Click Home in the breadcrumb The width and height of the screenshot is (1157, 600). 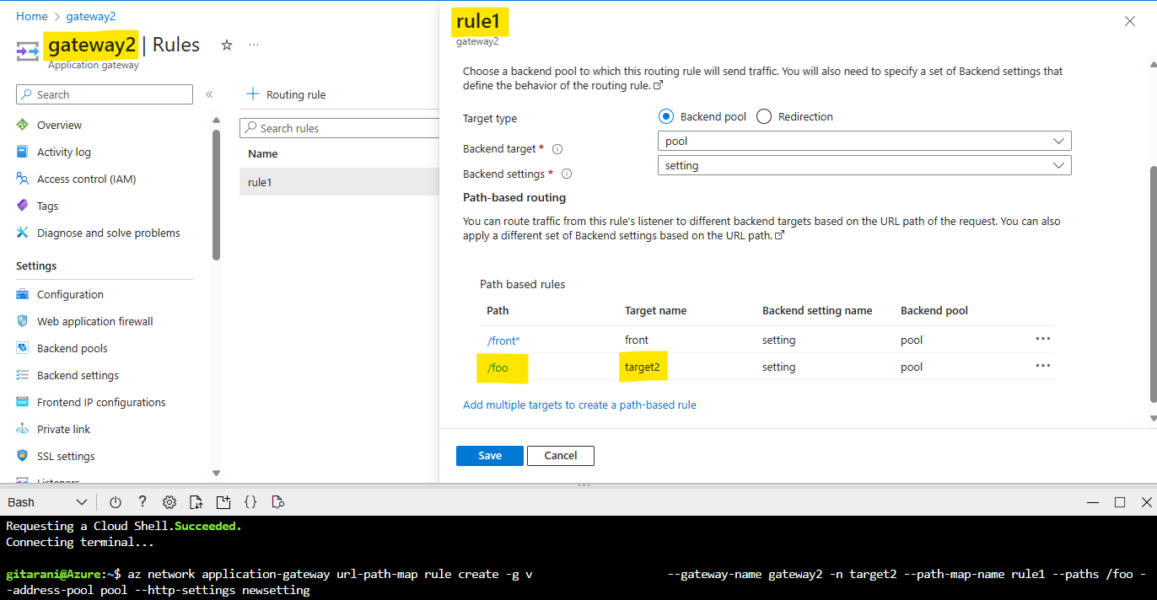32,16
